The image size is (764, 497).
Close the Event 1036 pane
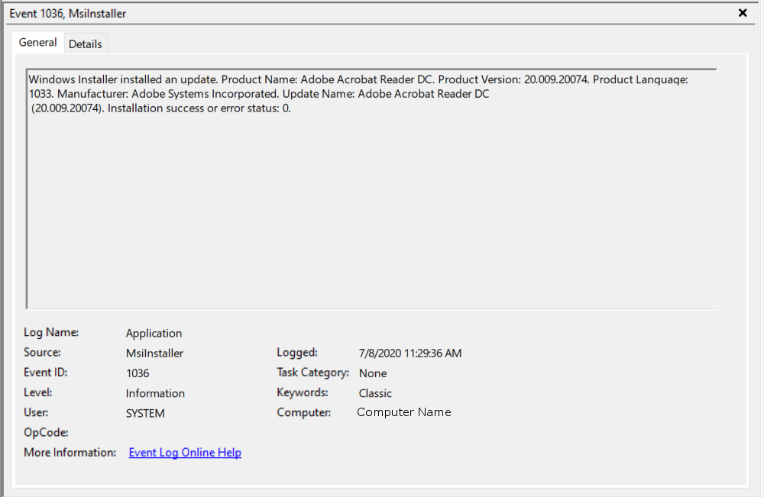(742, 13)
